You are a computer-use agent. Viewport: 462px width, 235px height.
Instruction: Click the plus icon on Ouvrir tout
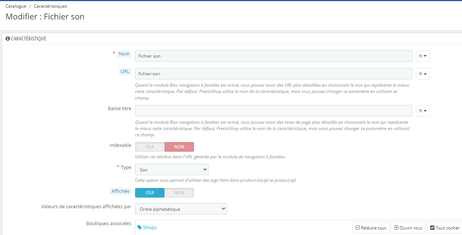coord(396,228)
